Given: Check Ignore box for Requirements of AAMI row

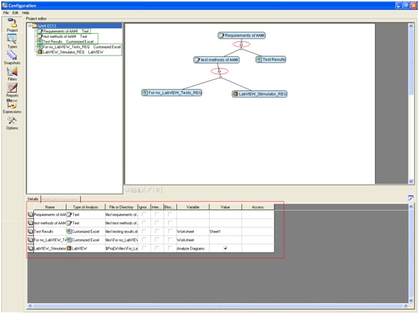Looking at the screenshot, I should coord(144,214).
